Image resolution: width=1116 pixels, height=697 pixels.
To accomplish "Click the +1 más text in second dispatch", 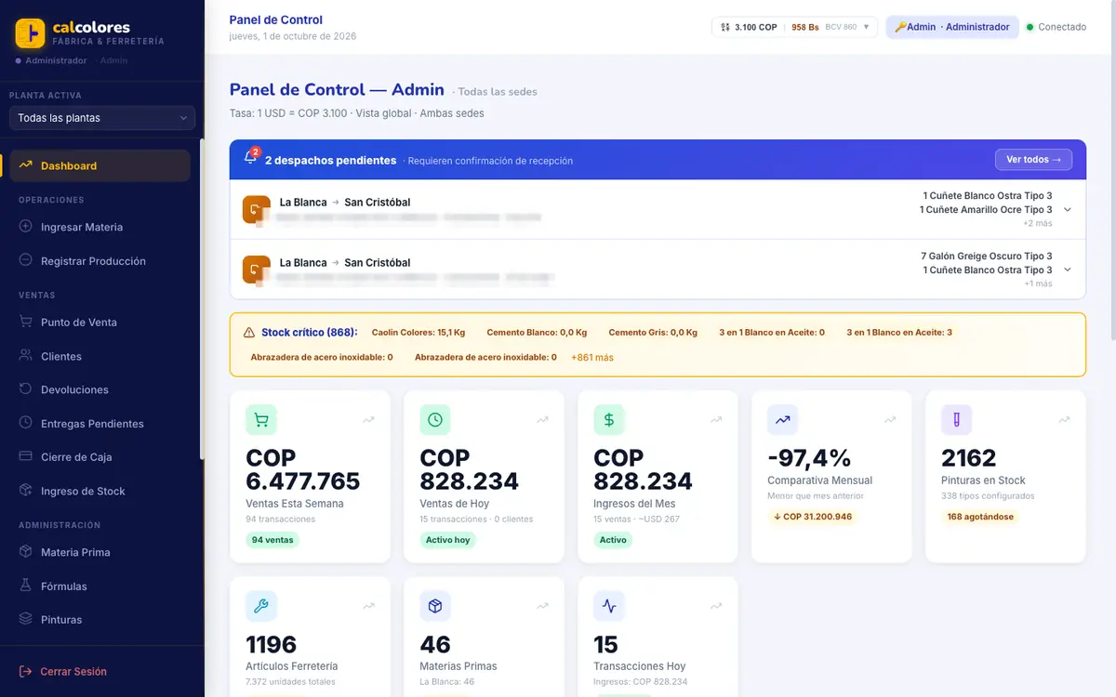I will click(1038, 283).
